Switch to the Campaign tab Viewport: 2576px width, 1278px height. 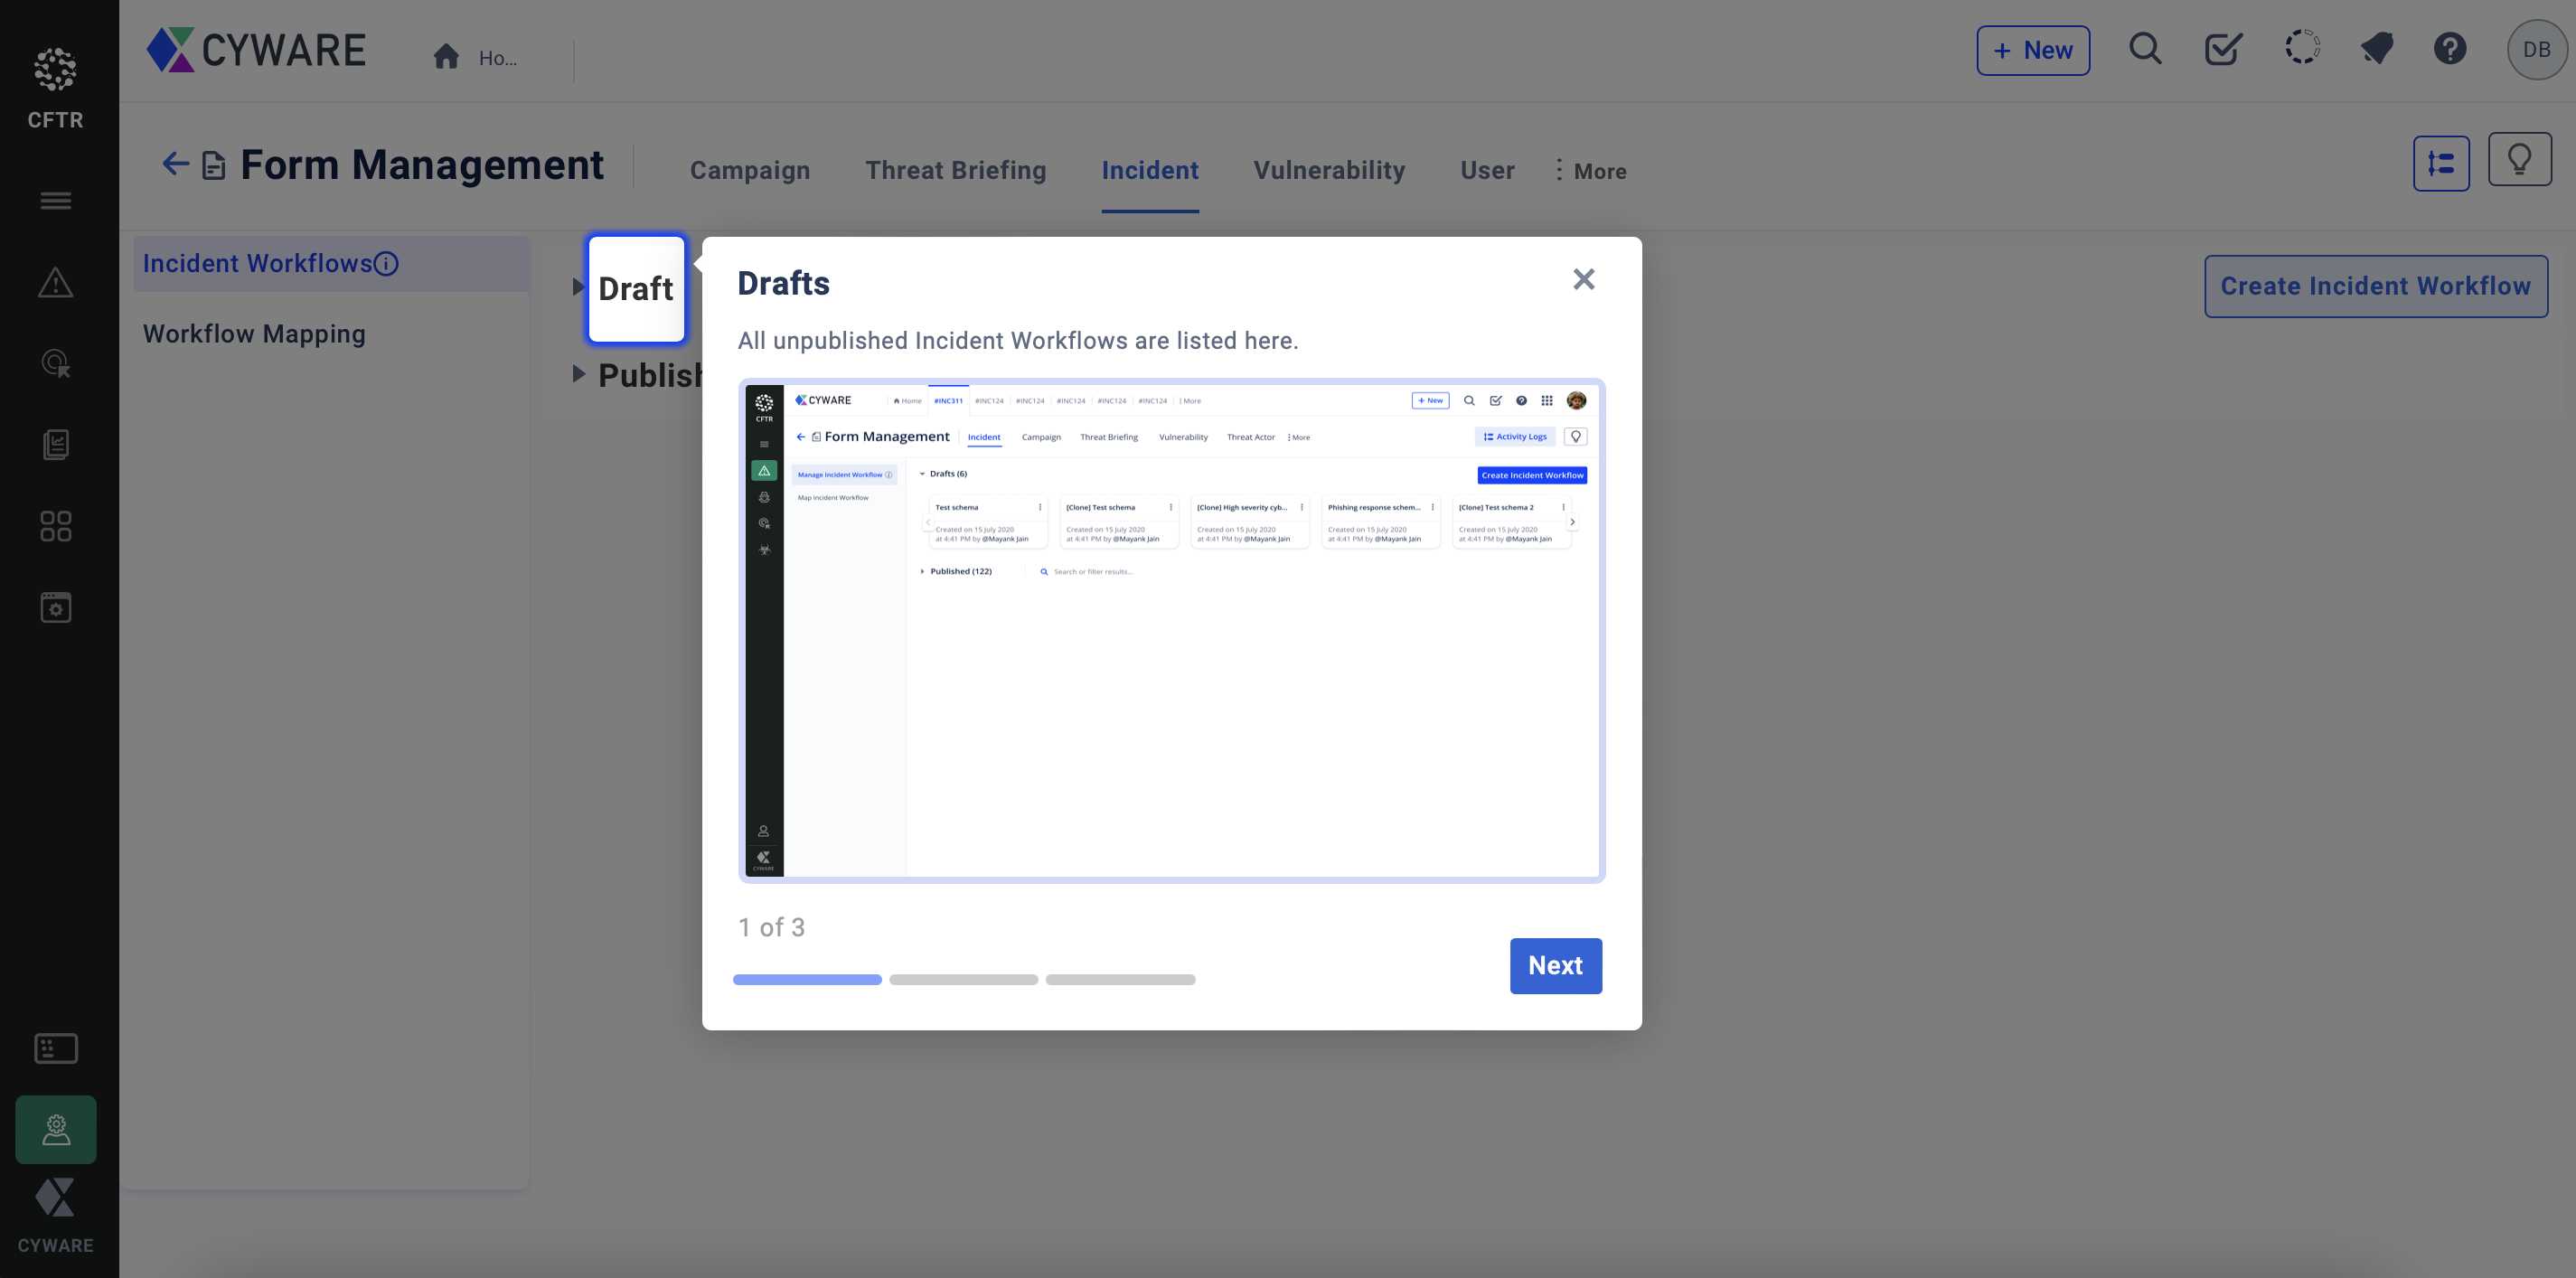coord(749,169)
